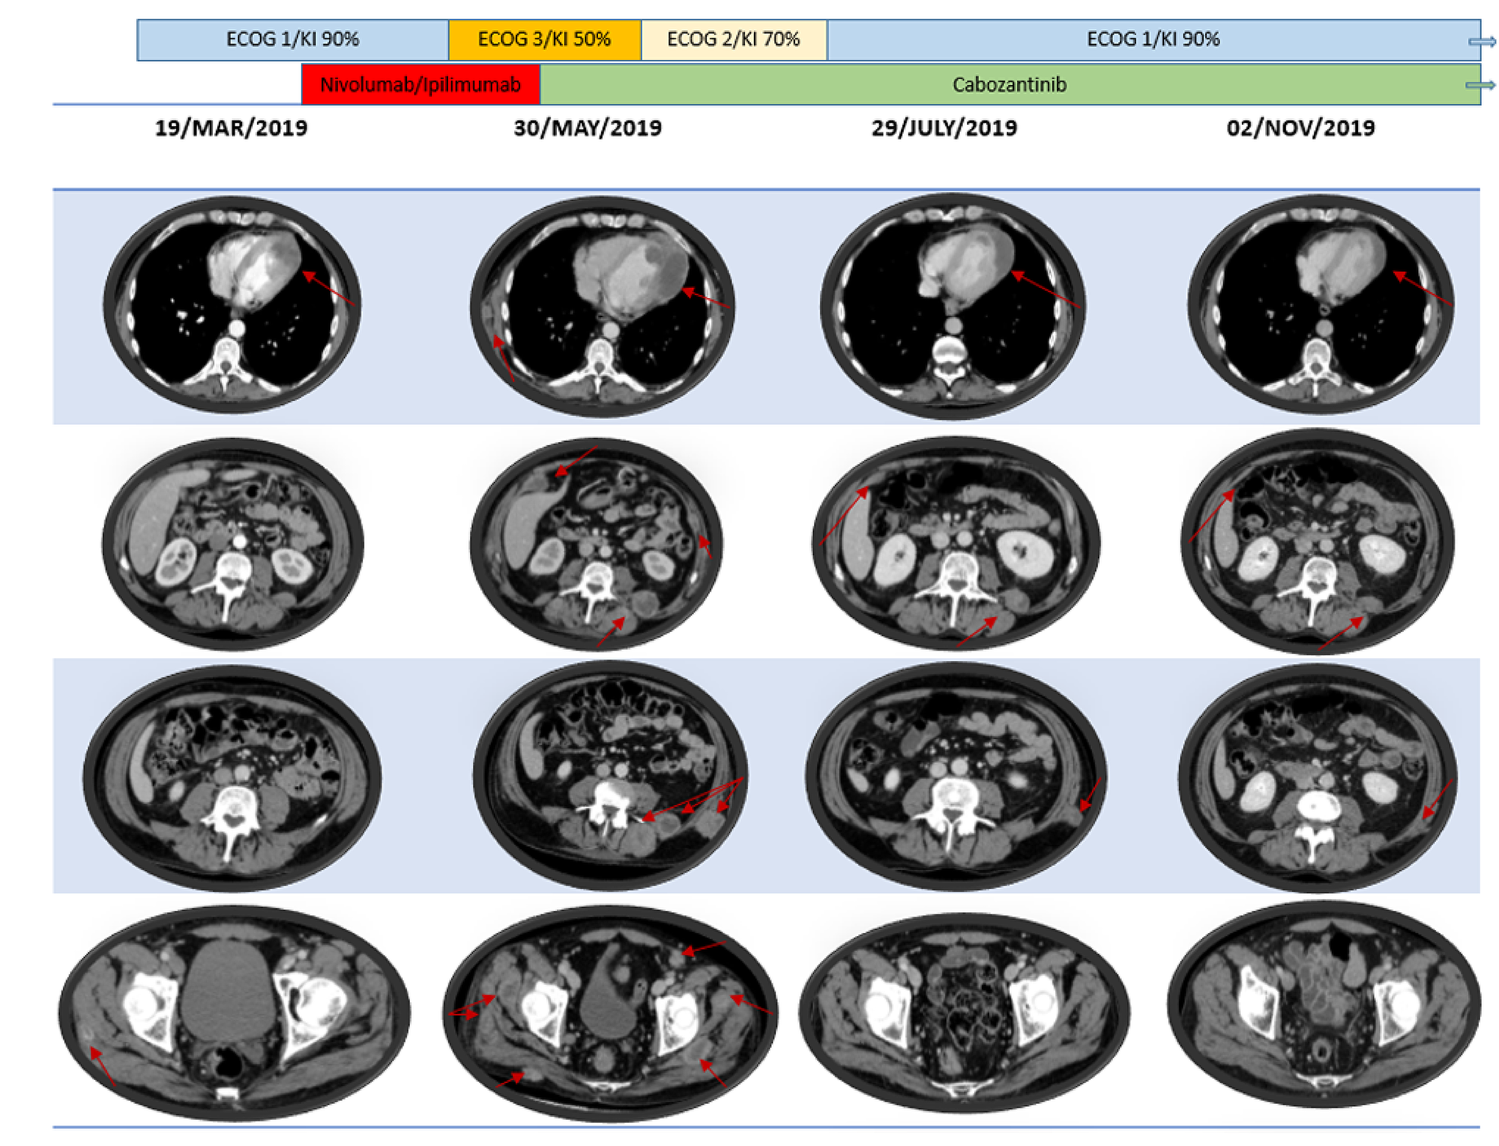Click the 29/JULY/2019 date heading
Image resolution: width=1499 pixels, height=1146 pixels.
944,128
